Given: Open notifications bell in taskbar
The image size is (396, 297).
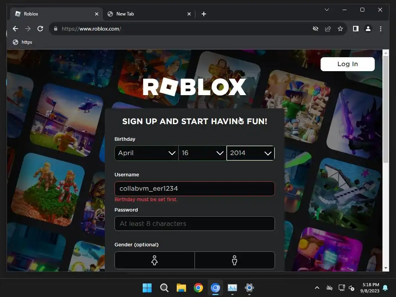Looking at the screenshot, I should coord(386,288).
